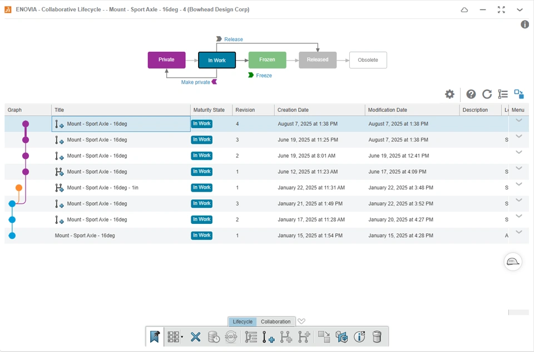Click 'January 22, 2025 at 3:52 PM' modification date

tap(401, 204)
